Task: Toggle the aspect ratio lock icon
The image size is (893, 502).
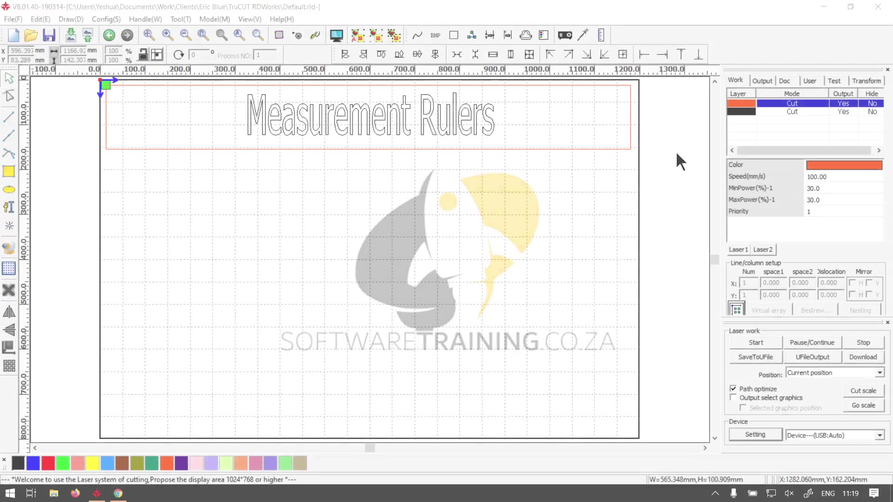Action: [x=143, y=55]
